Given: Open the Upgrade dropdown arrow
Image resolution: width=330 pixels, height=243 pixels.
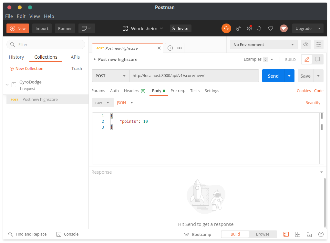Looking at the screenshot, I should pos(319,28).
